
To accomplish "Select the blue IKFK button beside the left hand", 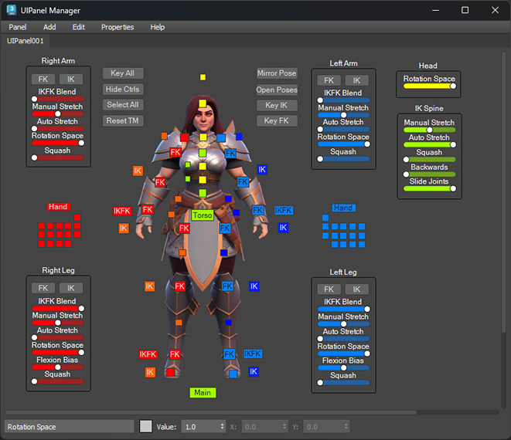I will pos(284,210).
